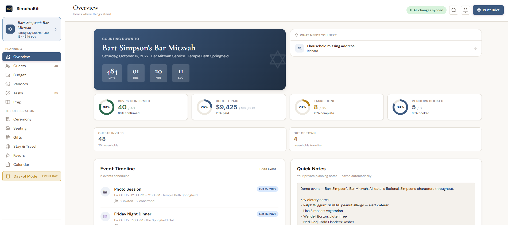This screenshot has width=508, height=225.
Task: Click the All changes synced status pill
Action: pos(426,10)
